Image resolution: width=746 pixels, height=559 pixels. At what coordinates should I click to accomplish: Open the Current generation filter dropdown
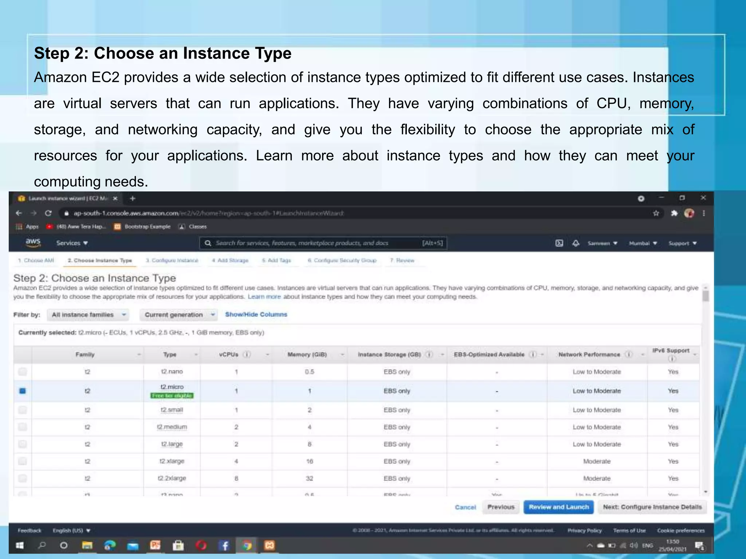[x=178, y=314]
